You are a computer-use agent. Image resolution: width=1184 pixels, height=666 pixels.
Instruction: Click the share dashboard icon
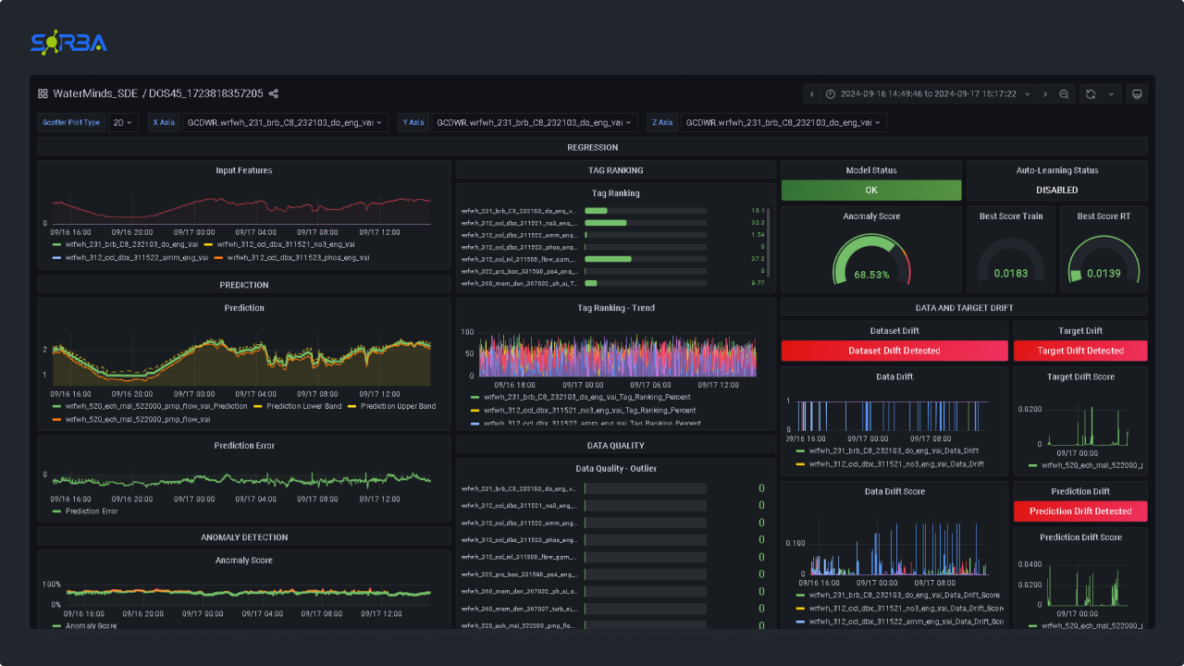coord(274,93)
